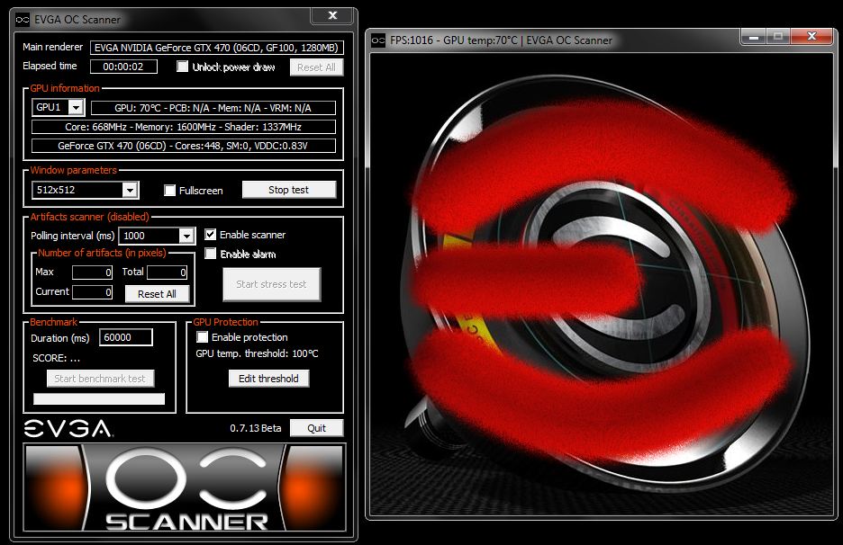This screenshot has height=545, width=843.
Task: Click the Edit threshold button
Action: (268, 379)
